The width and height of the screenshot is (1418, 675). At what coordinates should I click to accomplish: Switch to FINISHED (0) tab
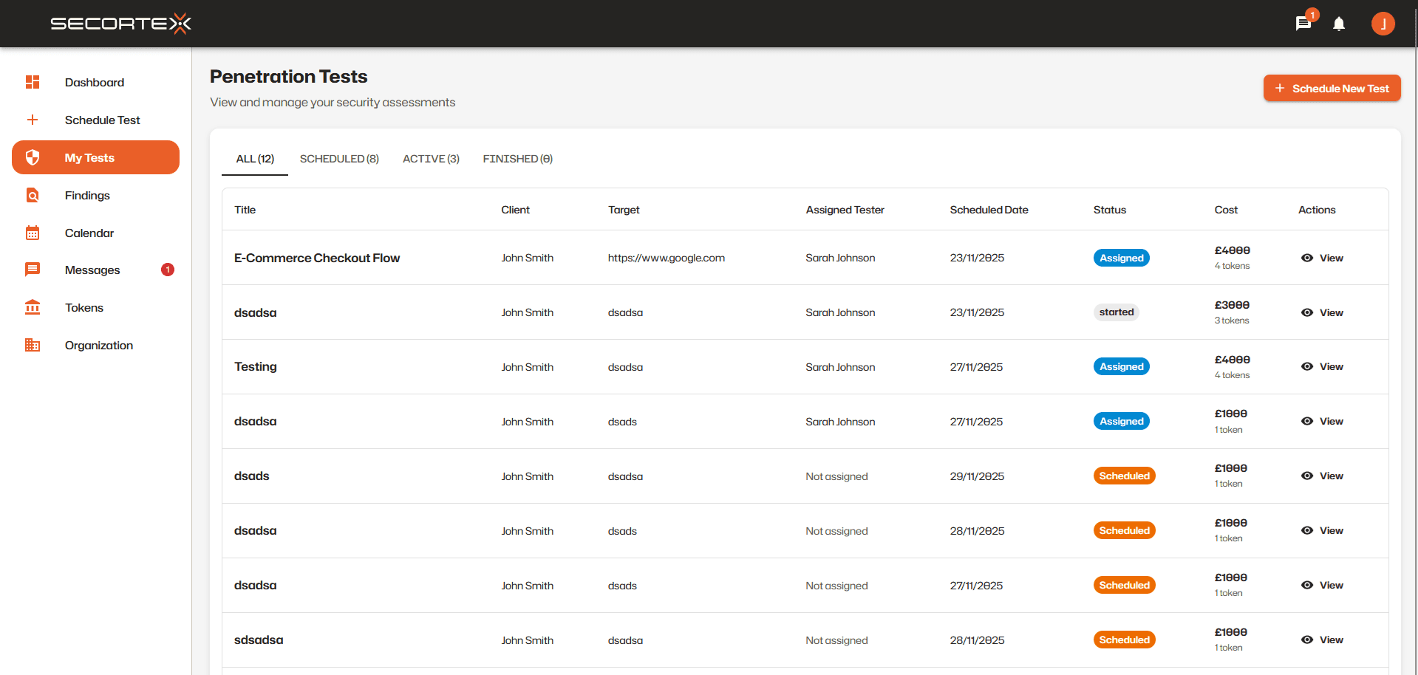(x=518, y=159)
